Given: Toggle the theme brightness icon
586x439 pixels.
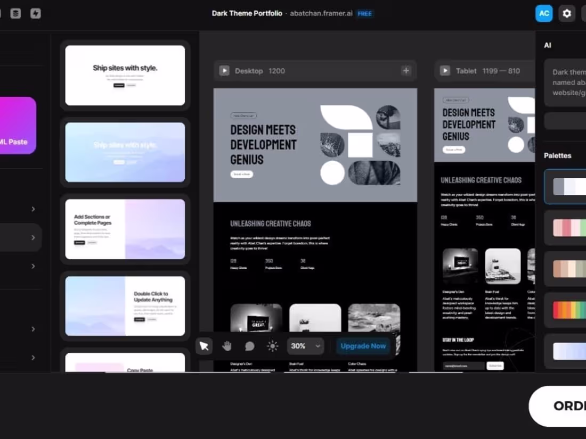Looking at the screenshot, I should 272,346.
